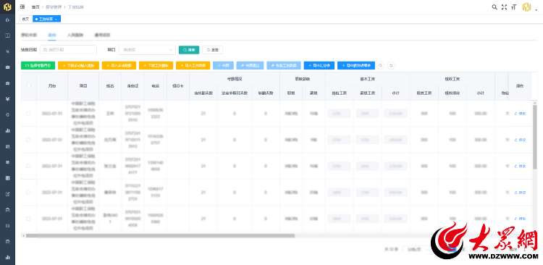543x265 pixels.
Task: Tick the select-all checkbox in table header
Action: coord(29,86)
